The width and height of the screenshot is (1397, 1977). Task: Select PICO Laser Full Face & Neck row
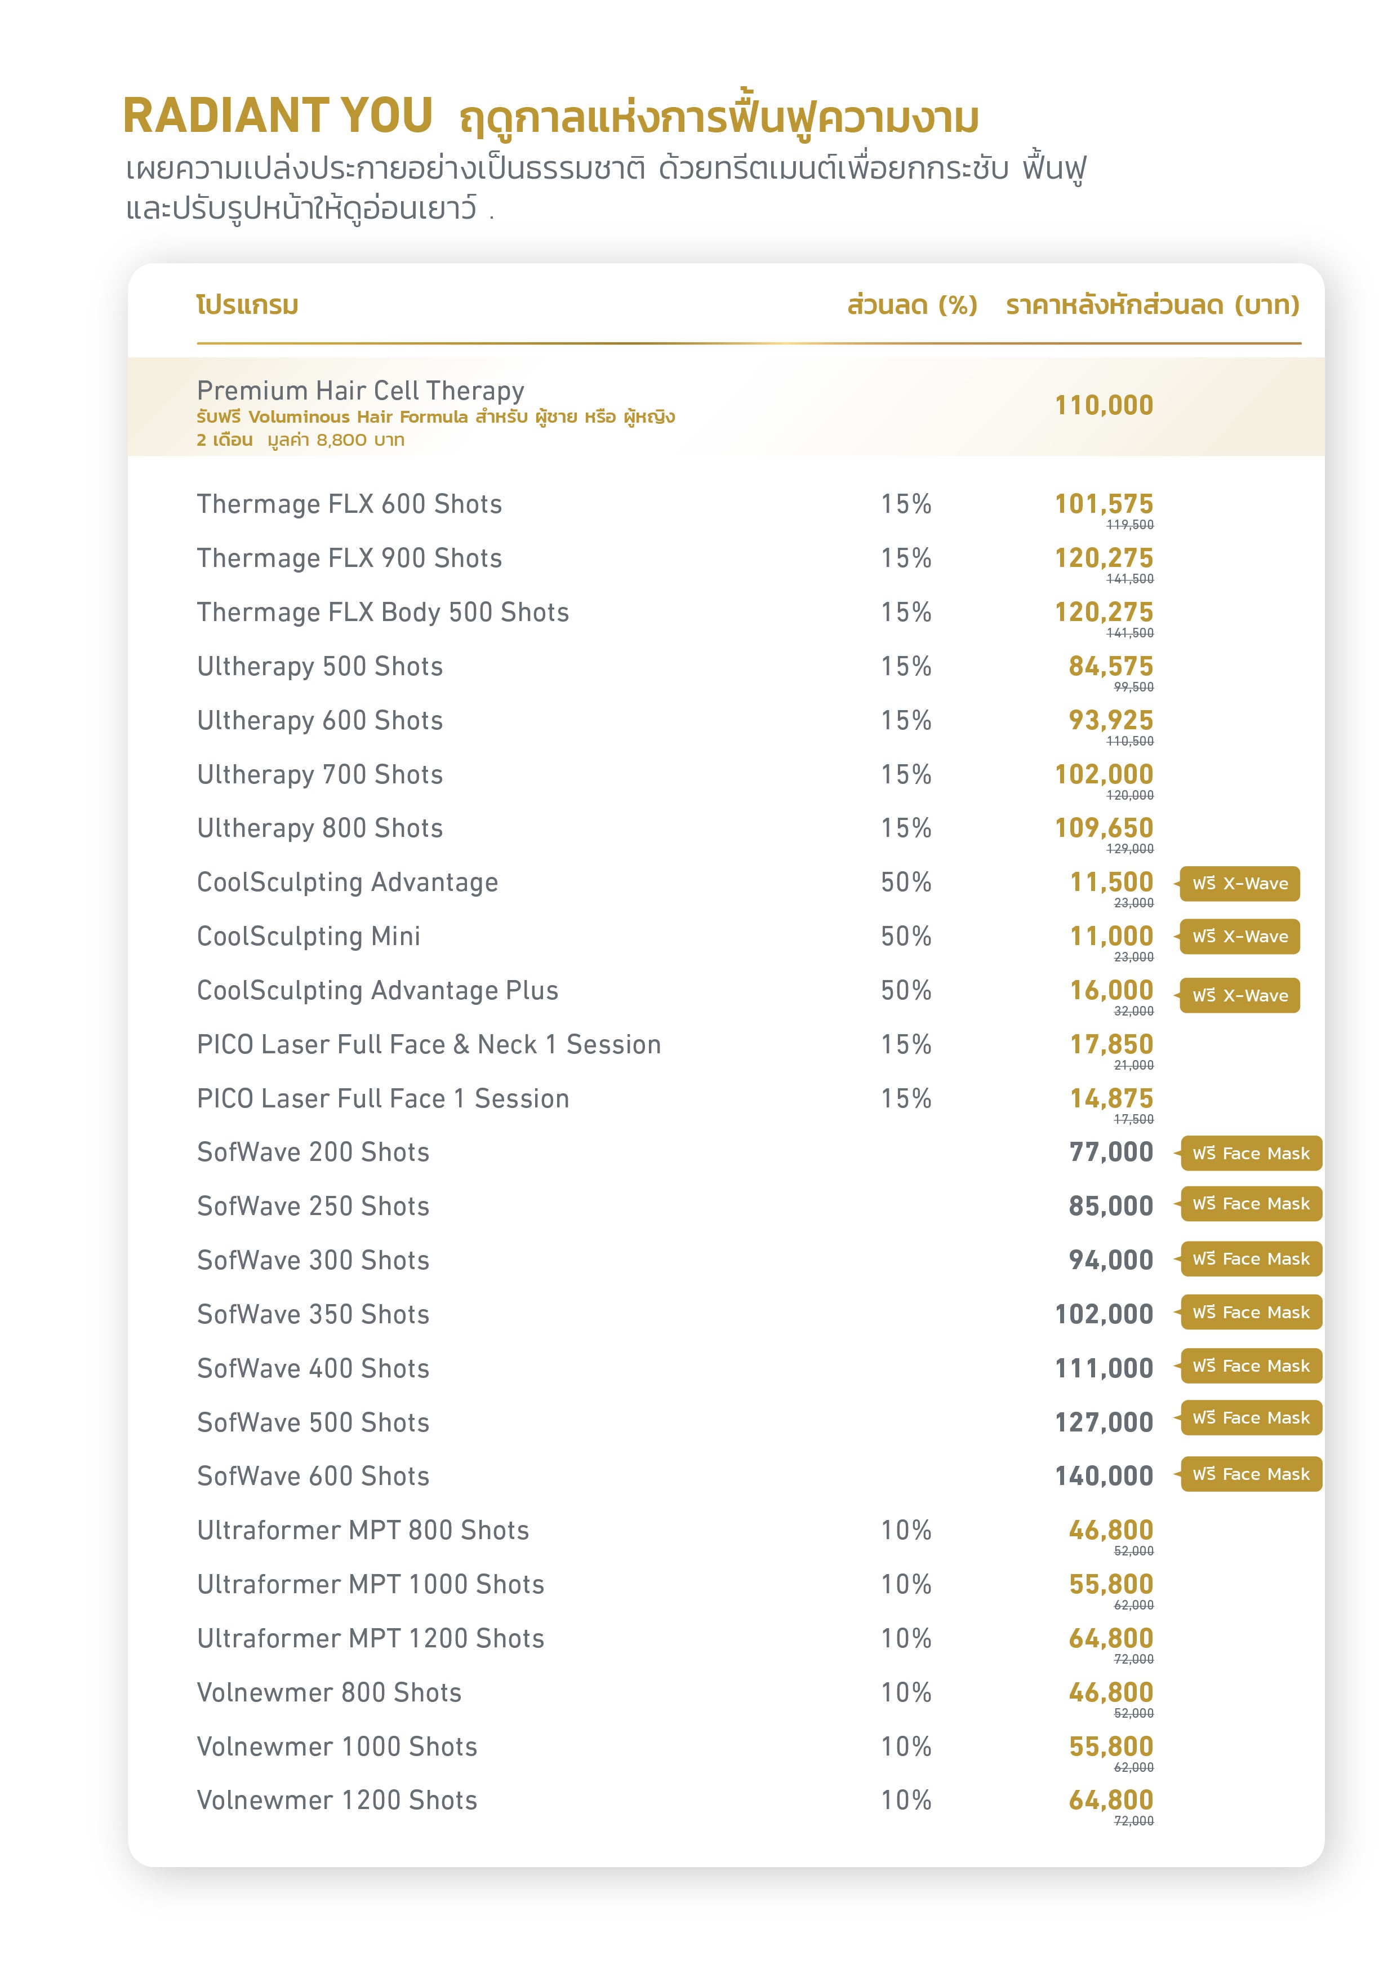point(429,1044)
